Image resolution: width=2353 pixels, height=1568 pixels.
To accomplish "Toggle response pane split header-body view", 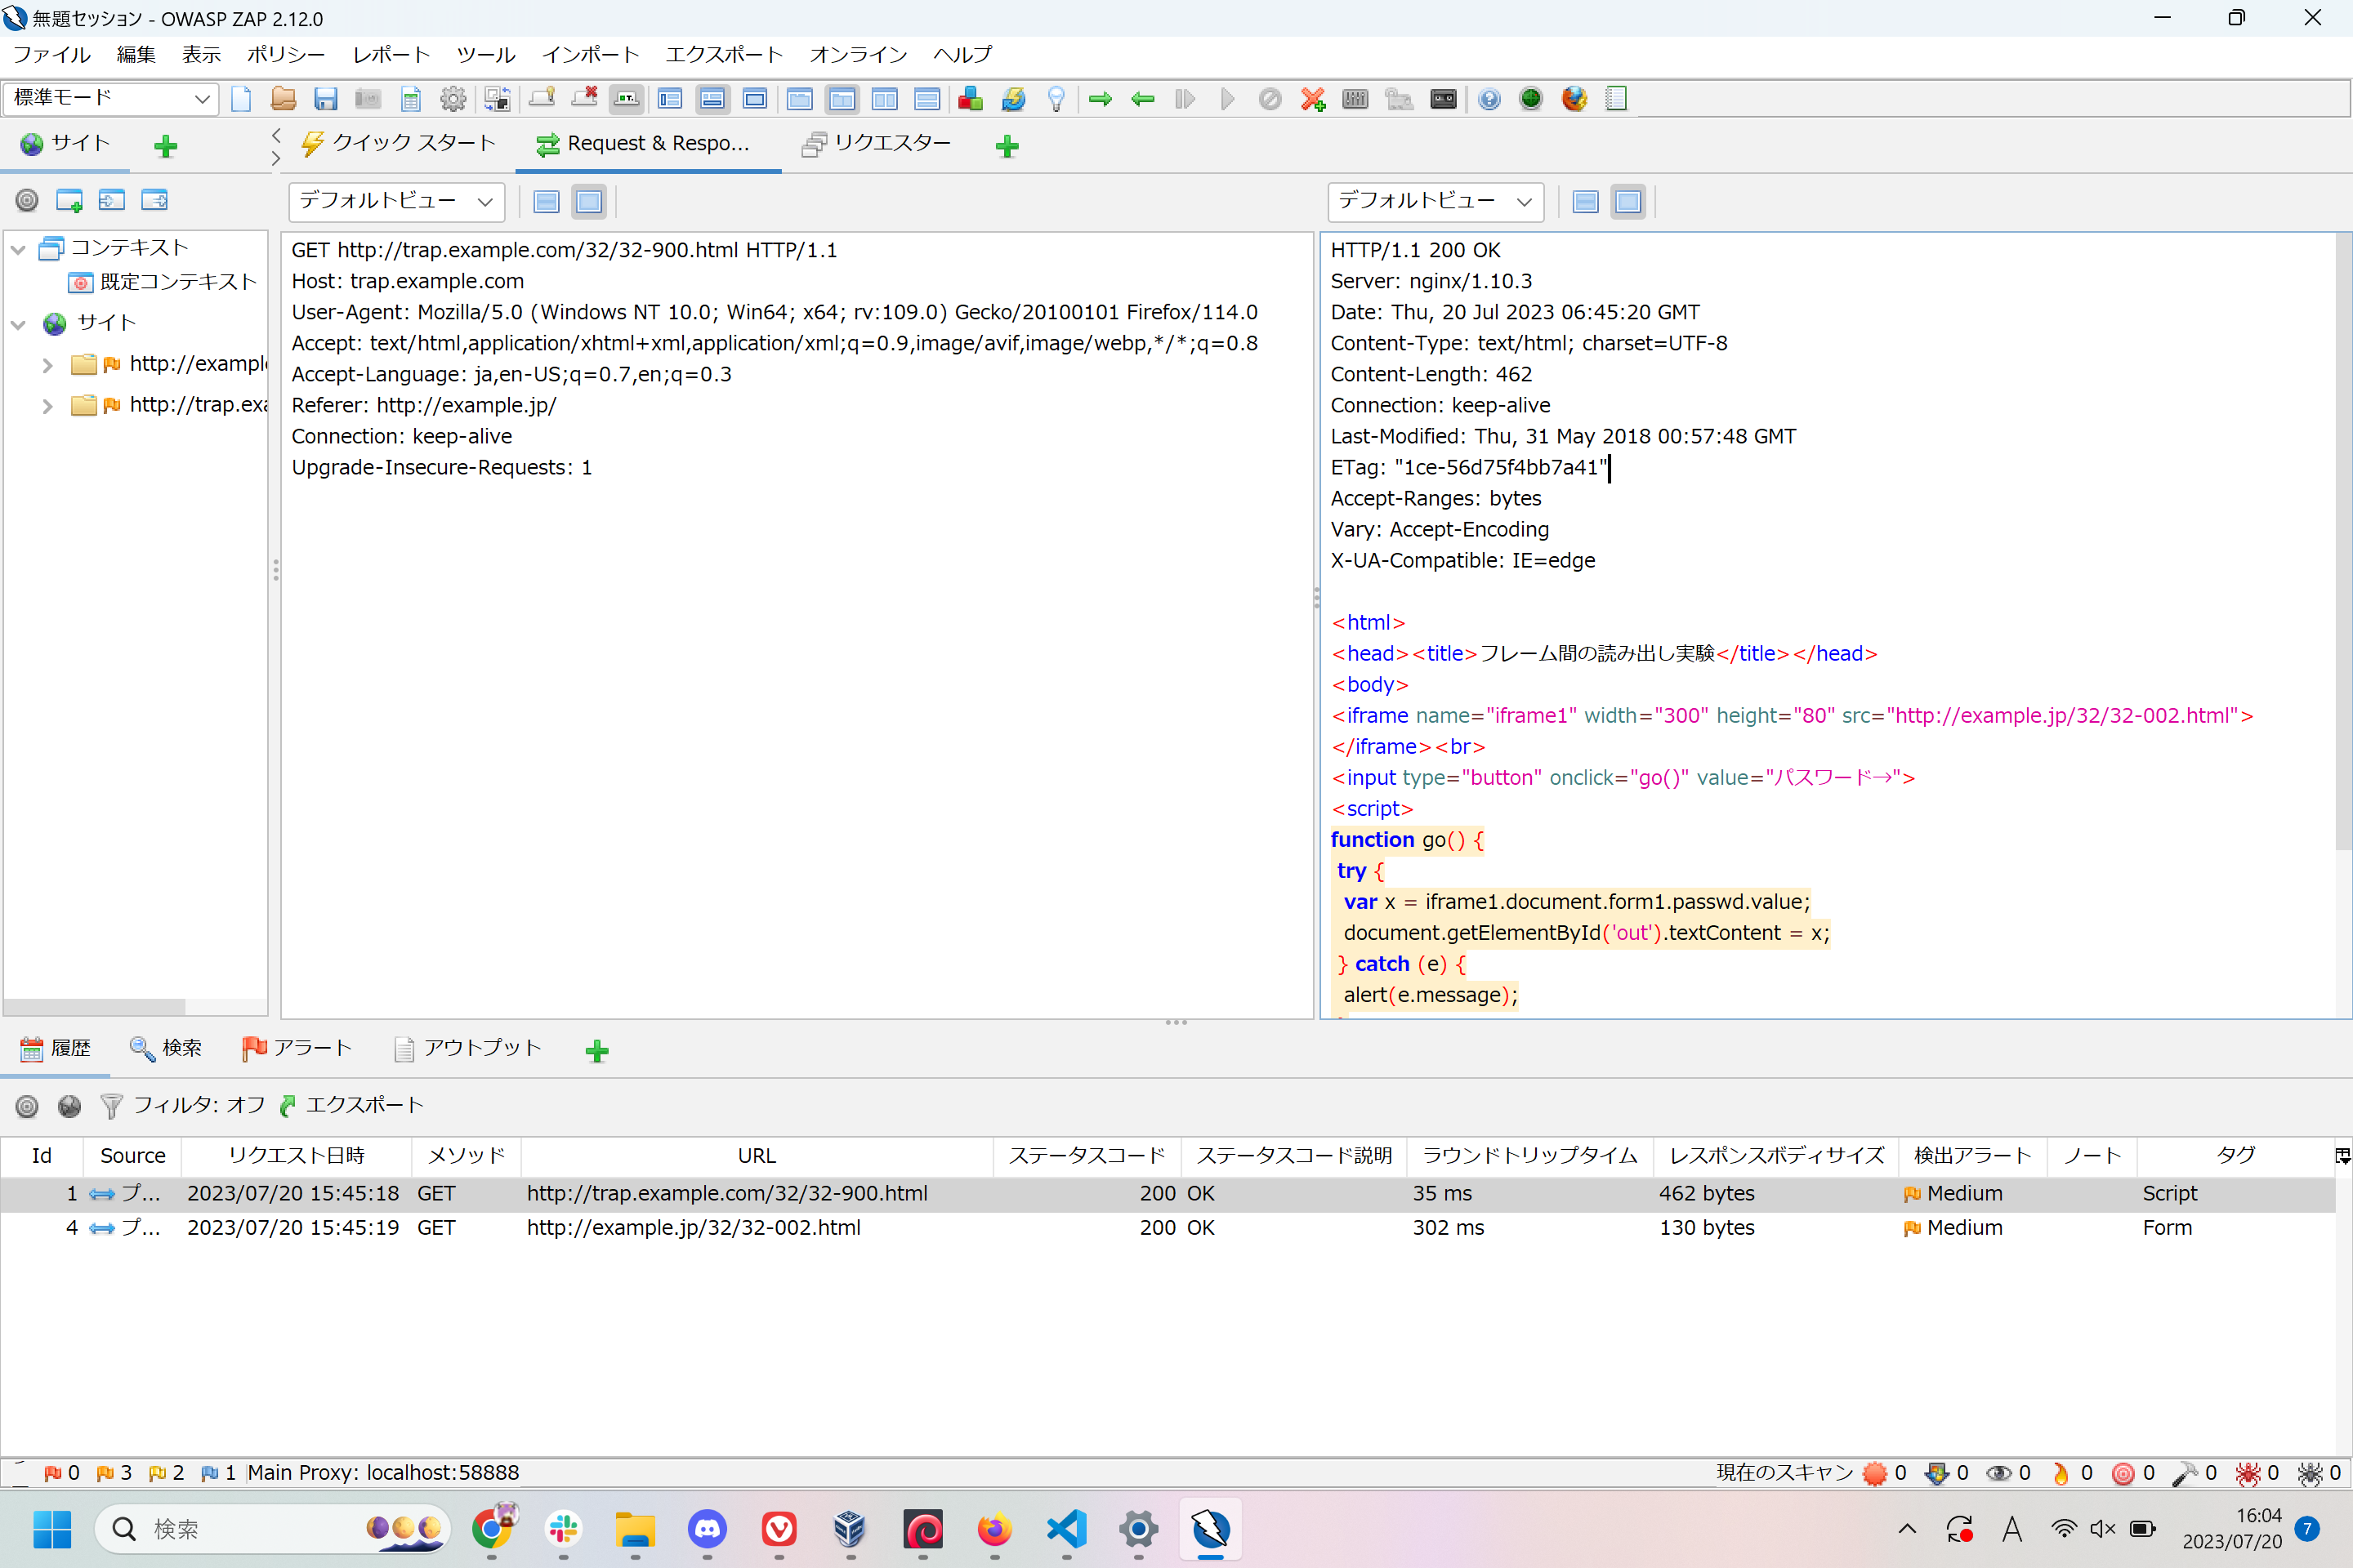I will pyautogui.click(x=1586, y=202).
